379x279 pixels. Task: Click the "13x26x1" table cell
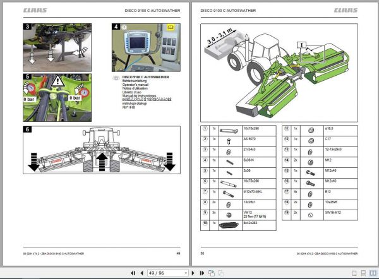pos(259,205)
